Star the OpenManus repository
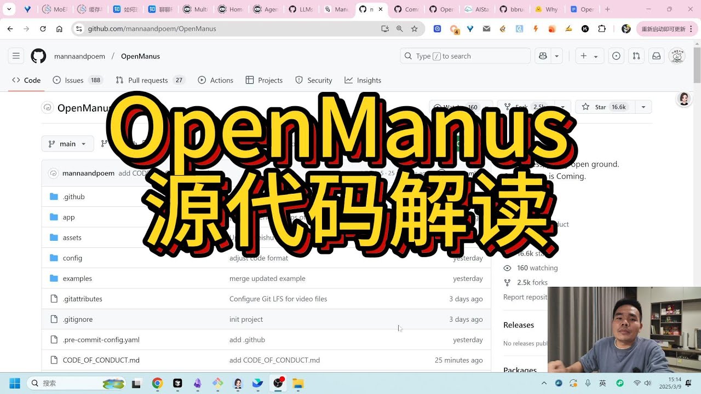701x394 pixels. pos(605,107)
